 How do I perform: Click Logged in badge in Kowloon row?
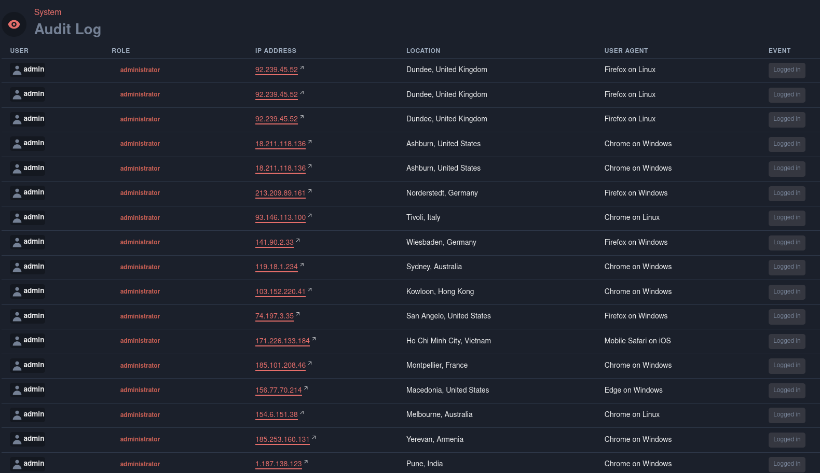pyautogui.click(x=787, y=292)
